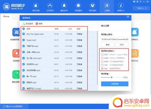The width and height of the screenshot is (151, 109).
Task: Open the 教程中心 tutorial info icon
Action: 121,6
